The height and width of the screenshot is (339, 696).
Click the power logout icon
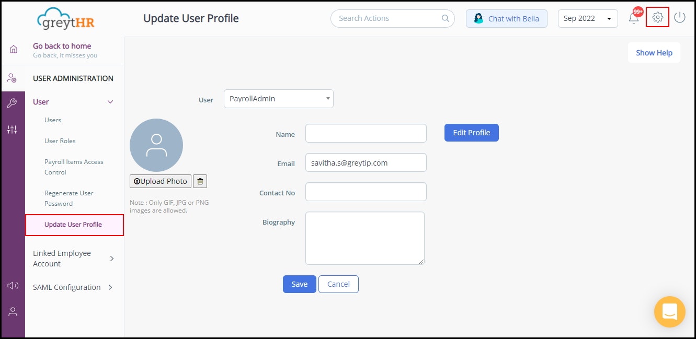[679, 18]
